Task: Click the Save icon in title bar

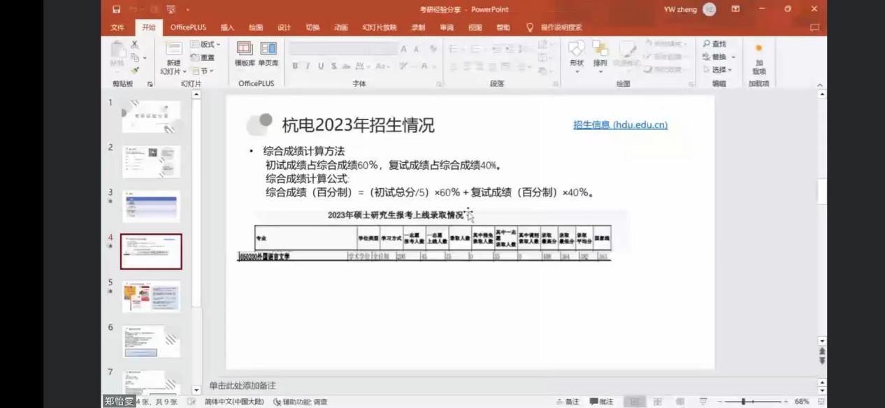Action: (x=116, y=9)
